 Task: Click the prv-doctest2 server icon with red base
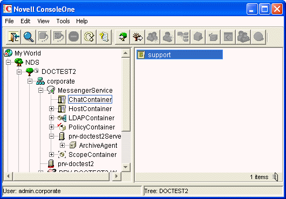[x=51, y=163]
